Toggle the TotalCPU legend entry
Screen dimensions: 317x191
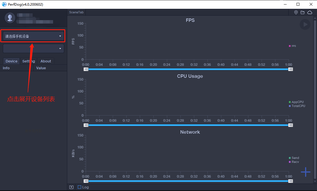[x=297, y=106]
